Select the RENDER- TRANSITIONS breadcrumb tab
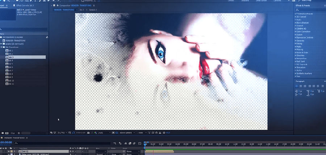Image resolution: width=326 pixels, height=155 pixels. click(x=64, y=10)
